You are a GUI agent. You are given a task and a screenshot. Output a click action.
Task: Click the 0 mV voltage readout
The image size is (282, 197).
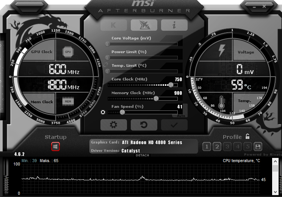[x=245, y=69]
